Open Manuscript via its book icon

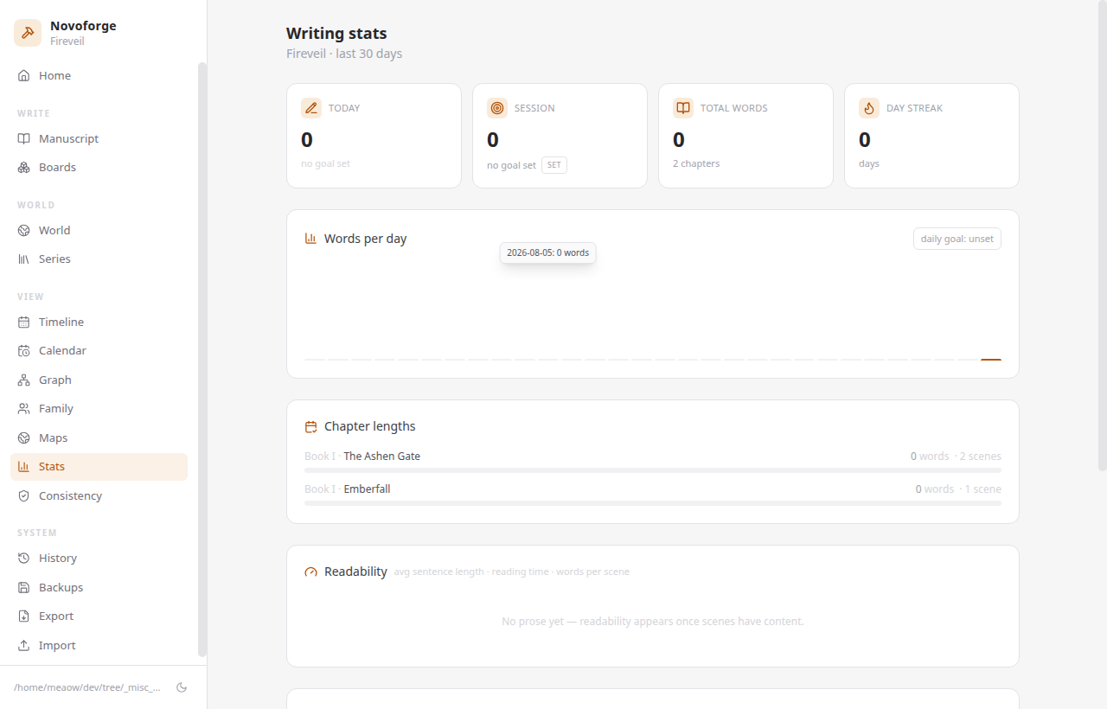(24, 138)
